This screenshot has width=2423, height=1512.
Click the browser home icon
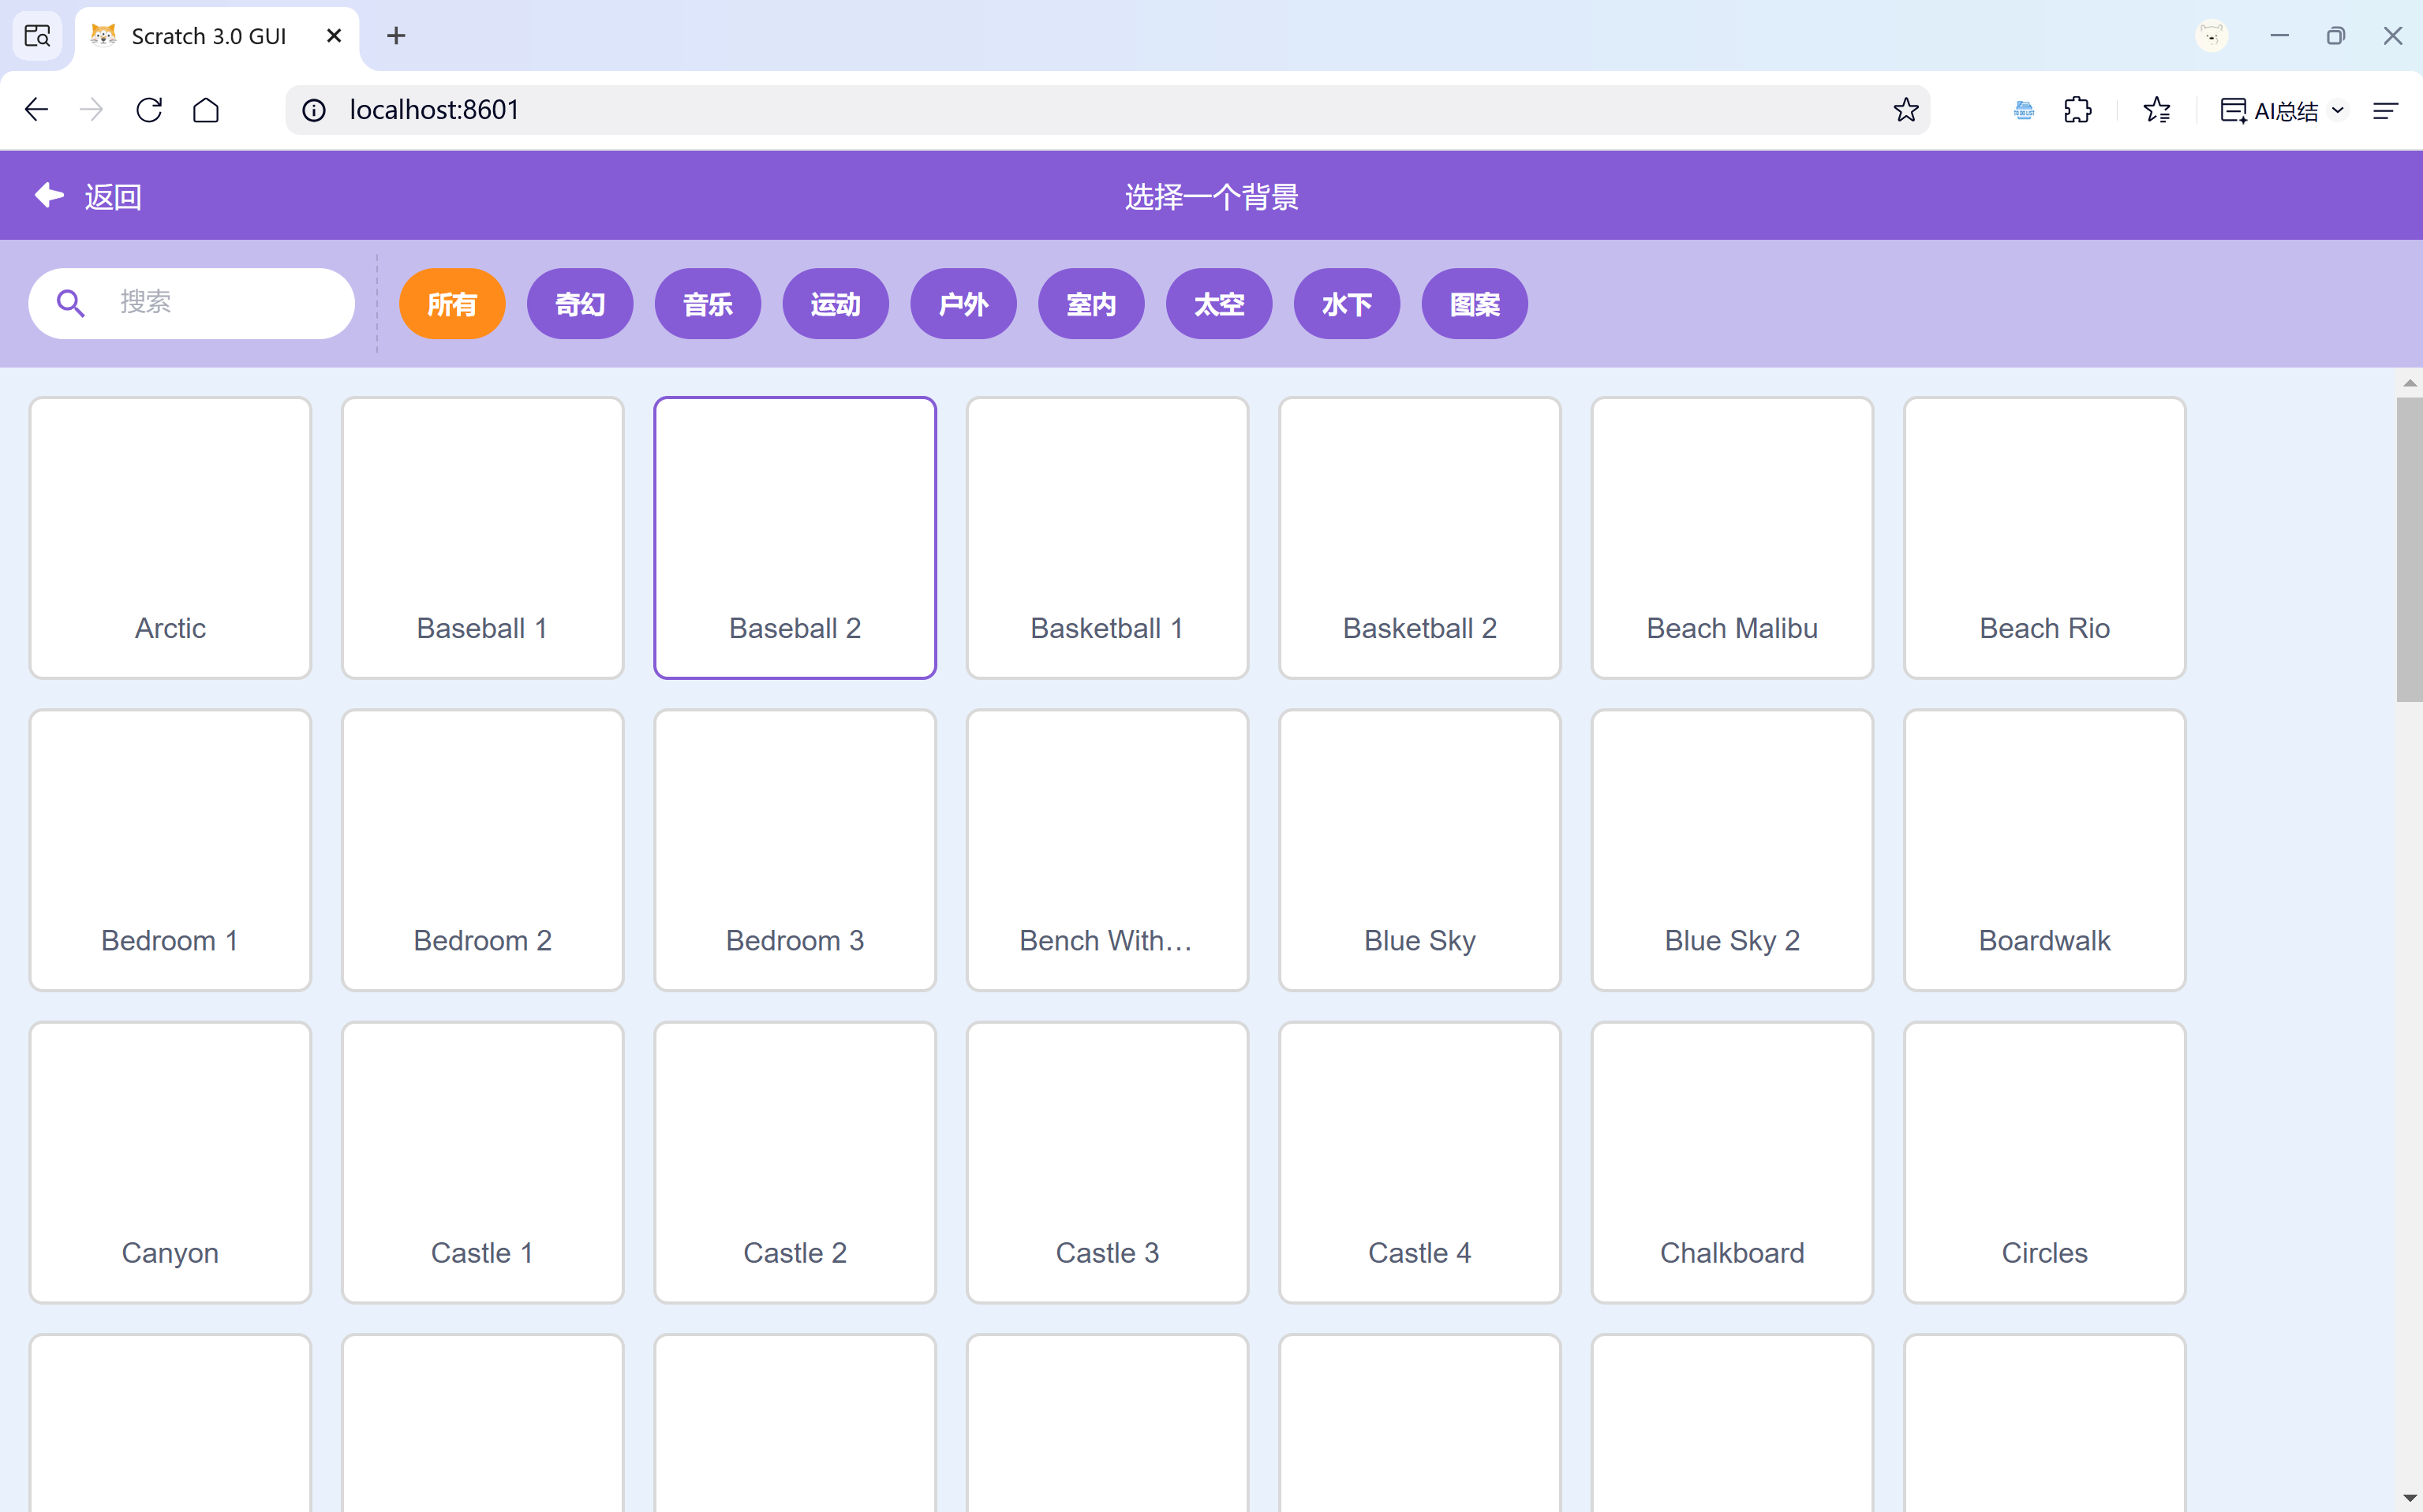click(x=206, y=110)
